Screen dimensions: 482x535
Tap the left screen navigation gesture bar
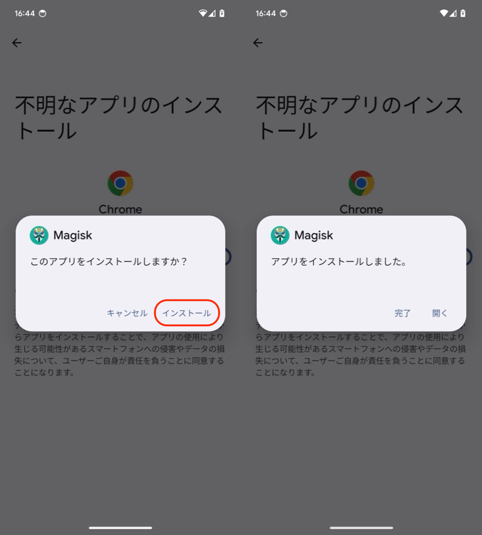coord(120,528)
